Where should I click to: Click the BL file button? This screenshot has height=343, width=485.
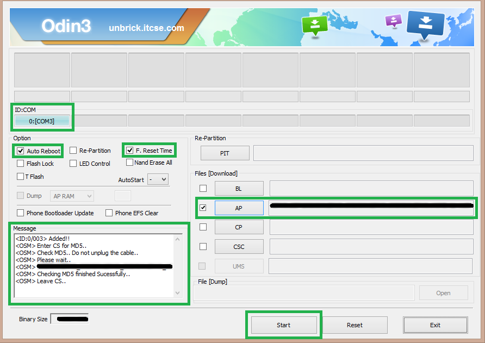point(239,189)
